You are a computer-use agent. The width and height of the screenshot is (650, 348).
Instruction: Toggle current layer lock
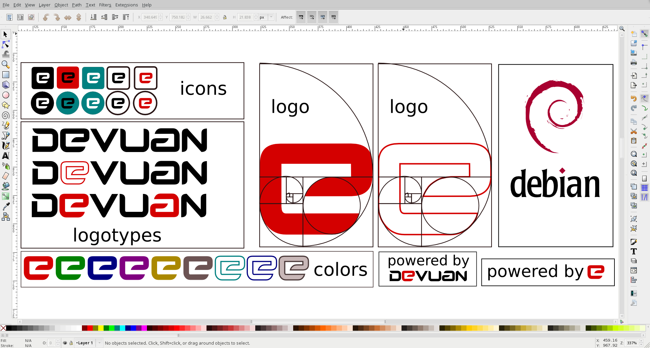click(x=71, y=343)
